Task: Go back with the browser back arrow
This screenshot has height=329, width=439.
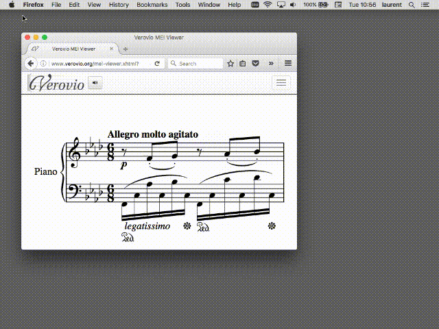Action: click(30, 63)
